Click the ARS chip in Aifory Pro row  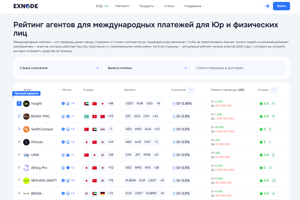click(148, 168)
